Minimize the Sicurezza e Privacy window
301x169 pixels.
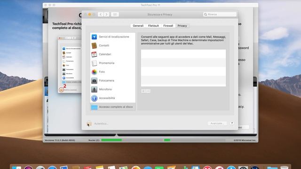(x=90, y=15)
